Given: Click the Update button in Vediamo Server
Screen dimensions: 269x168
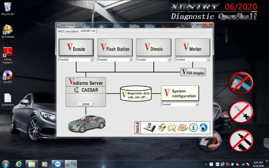Looking at the screenshot, I should point(86,104).
